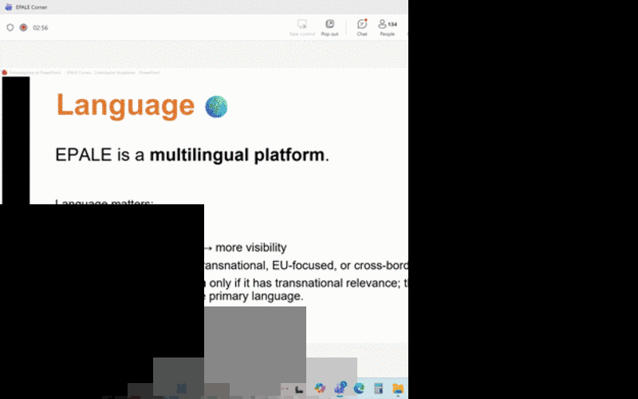Image resolution: width=638 pixels, height=399 pixels.
Task: Open Copilot from the taskbar
Action: (x=320, y=388)
